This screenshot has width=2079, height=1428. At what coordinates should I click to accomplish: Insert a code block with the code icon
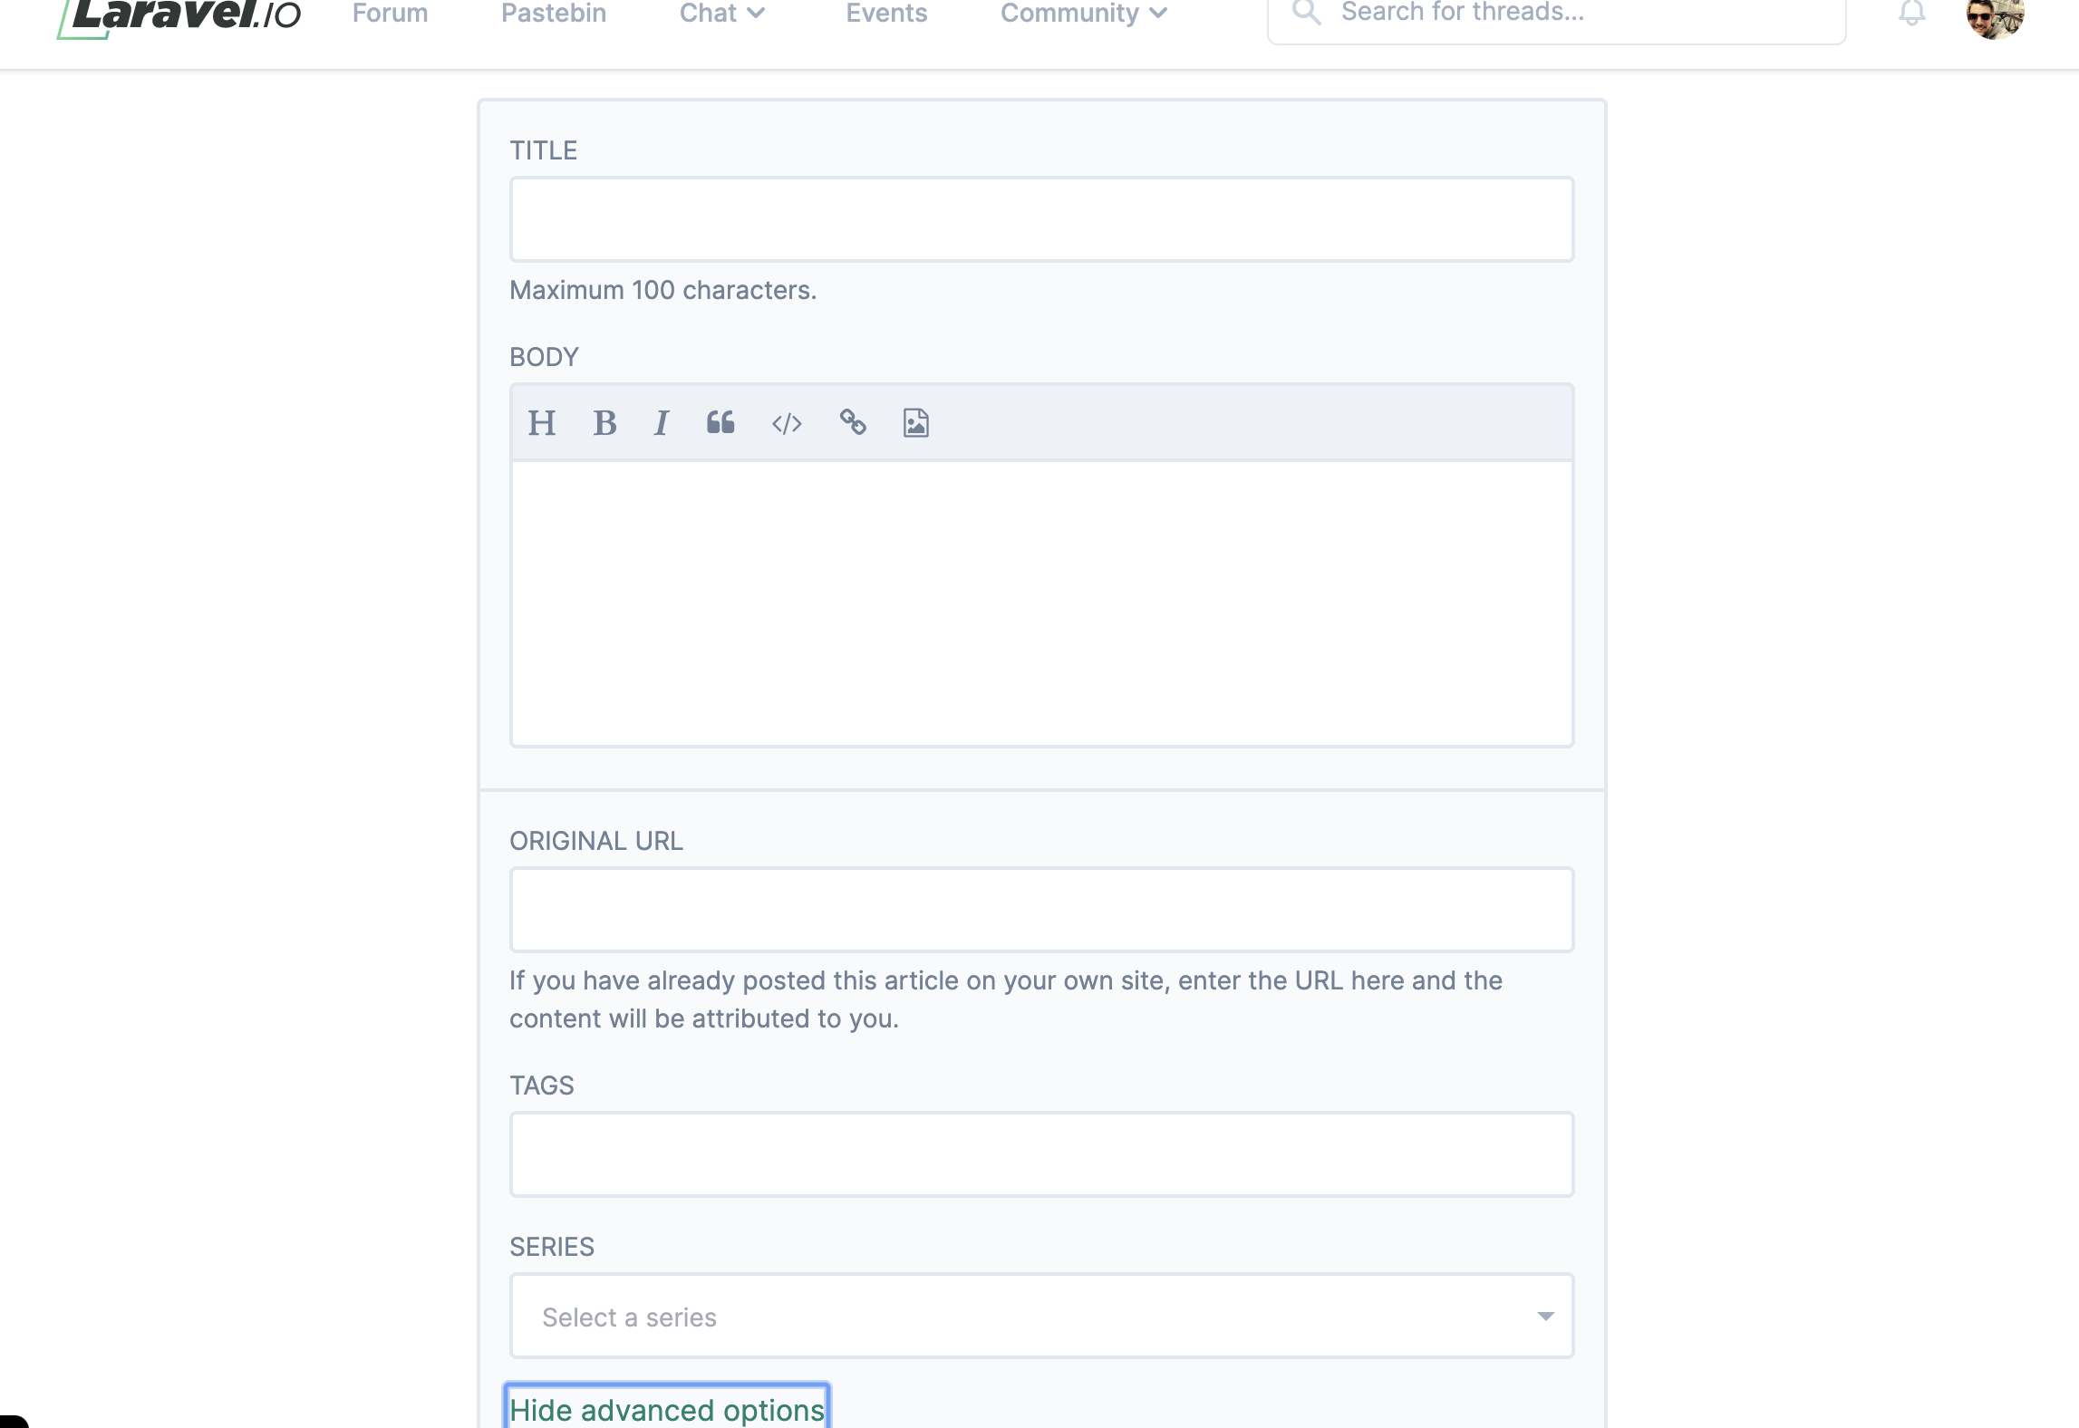(787, 423)
